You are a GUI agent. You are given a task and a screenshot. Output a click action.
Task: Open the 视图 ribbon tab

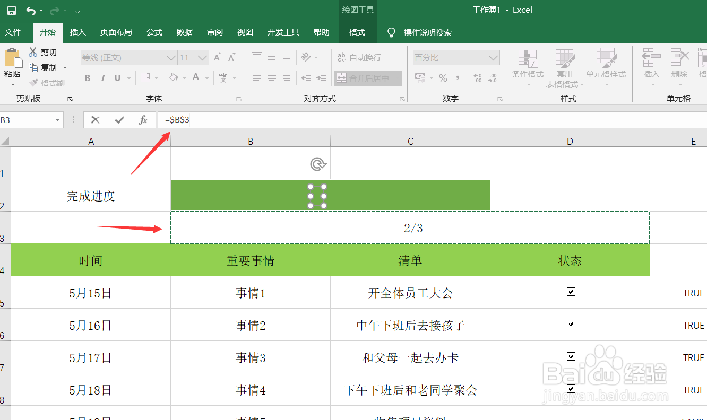click(245, 32)
